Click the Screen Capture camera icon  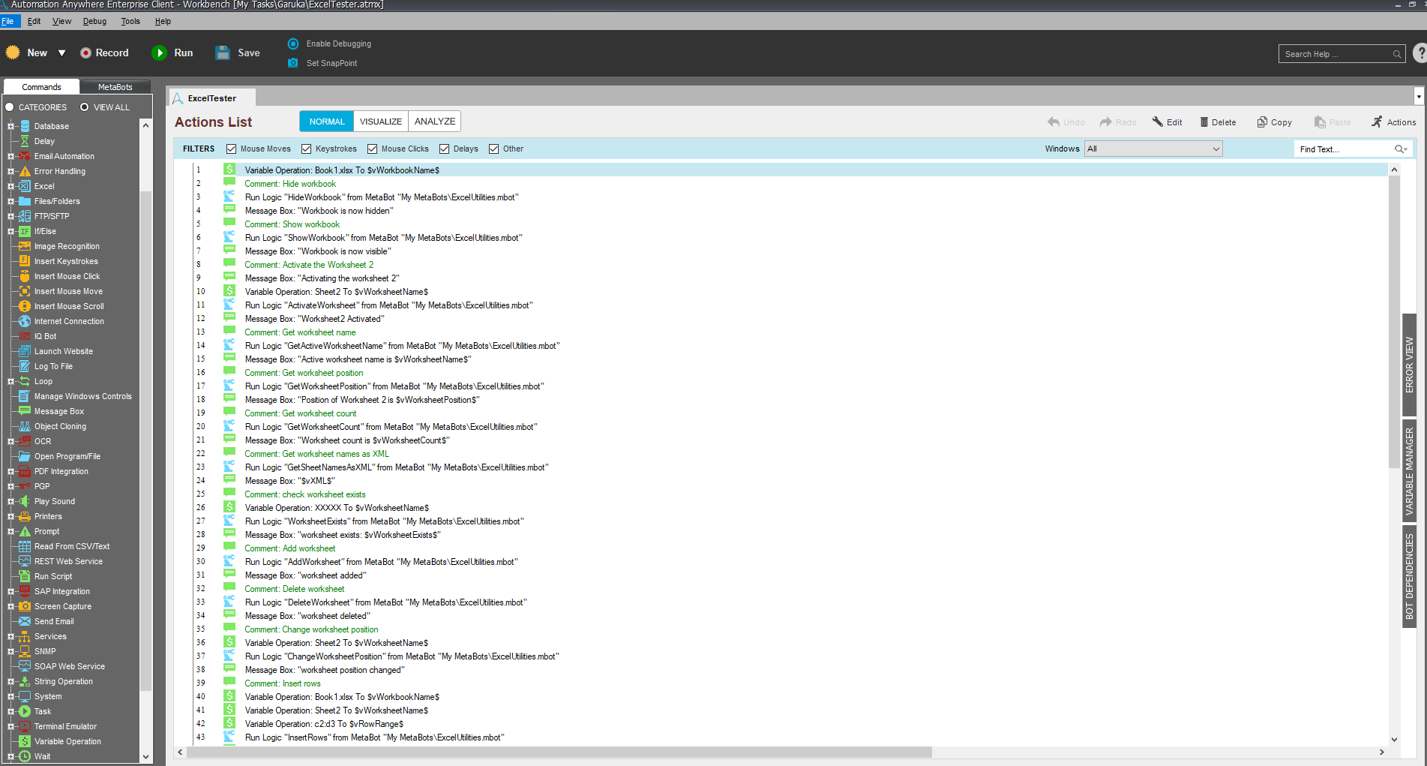[25, 606]
